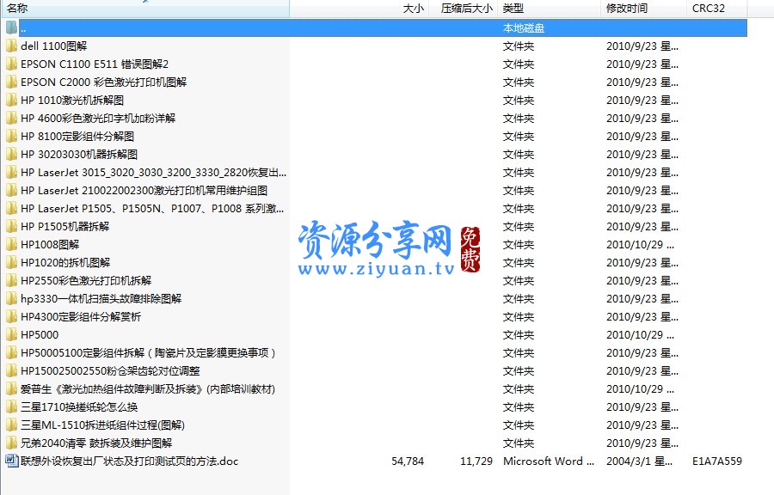The image size is (774, 495).
Task: Select the folder name EPSON C2000 彩色激光打印机图解
Action: coord(104,82)
